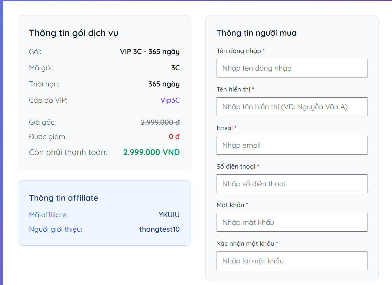Click the Số điện thoại input box

[x=292, y=184]
